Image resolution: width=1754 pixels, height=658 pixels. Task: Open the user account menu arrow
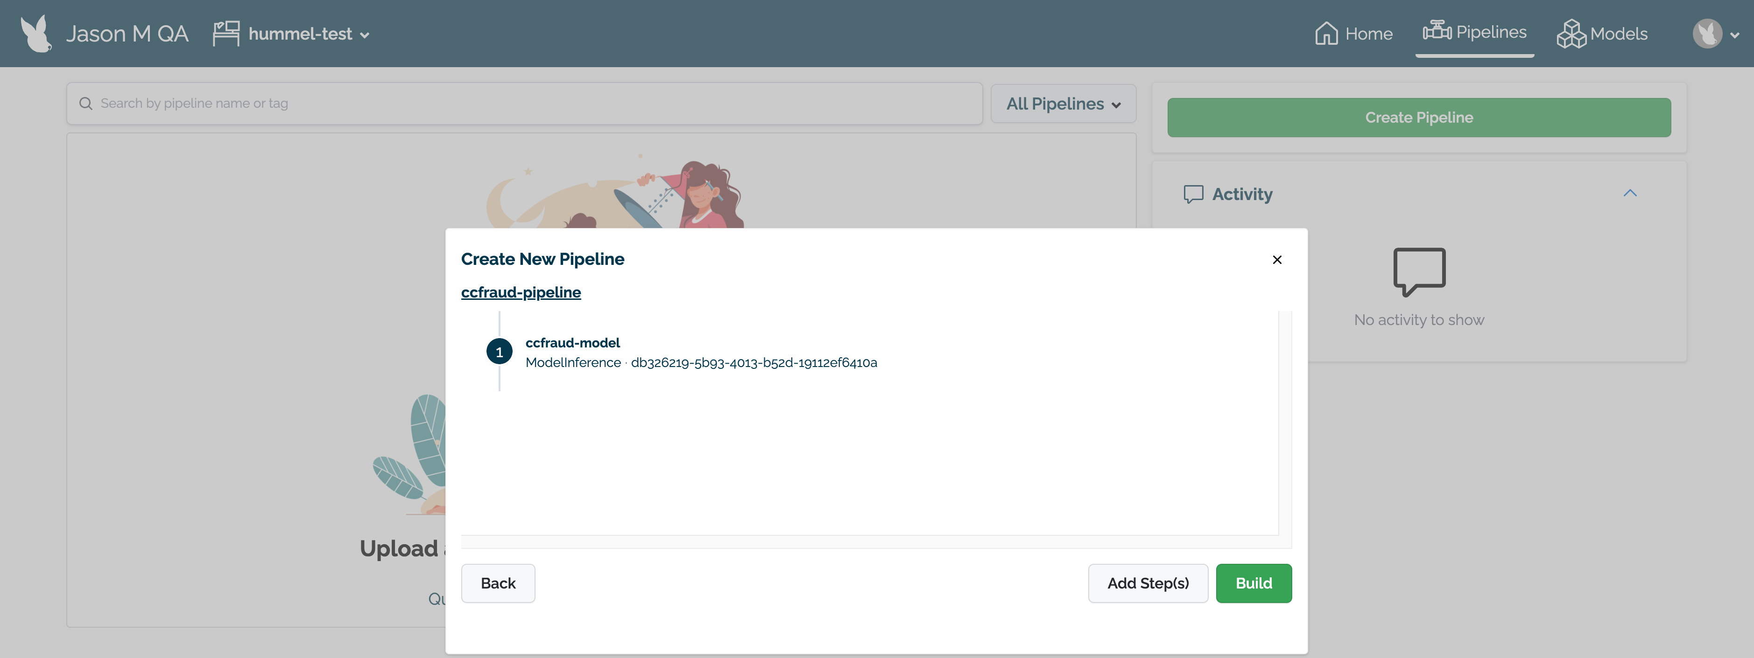pos(1734,35)
